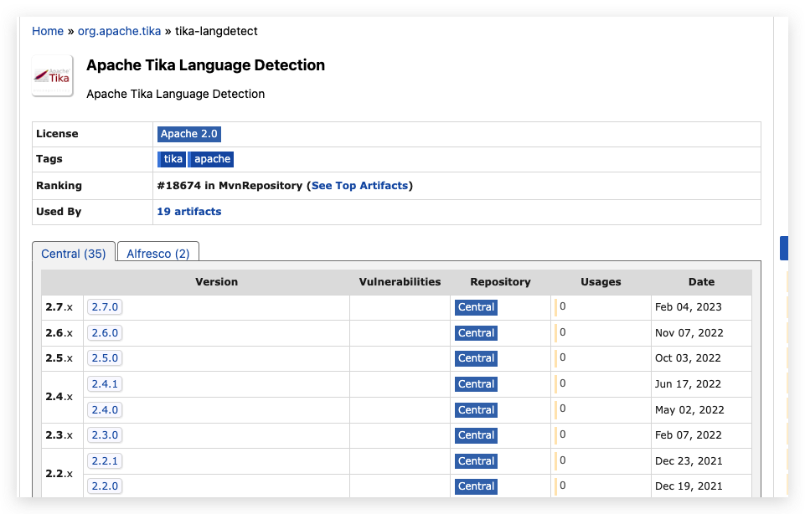Click the Version column header
The height and width of the screenshot is (514, 805).
[216, 281]
